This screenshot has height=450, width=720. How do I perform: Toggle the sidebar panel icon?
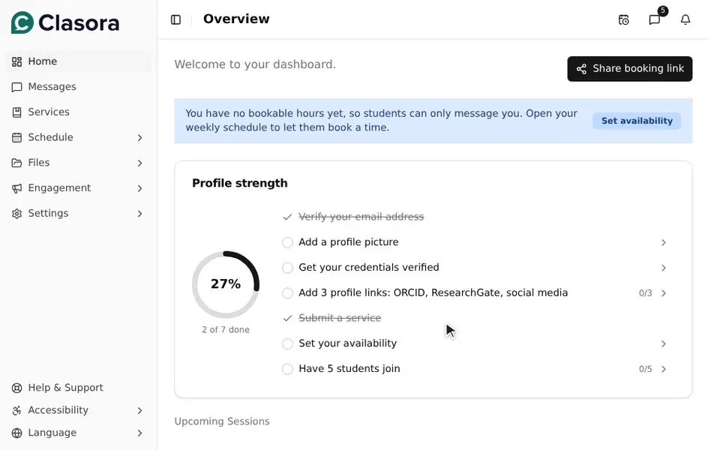pos(175,19)
